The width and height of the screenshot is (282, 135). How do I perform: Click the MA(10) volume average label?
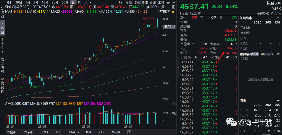(70, 104)
